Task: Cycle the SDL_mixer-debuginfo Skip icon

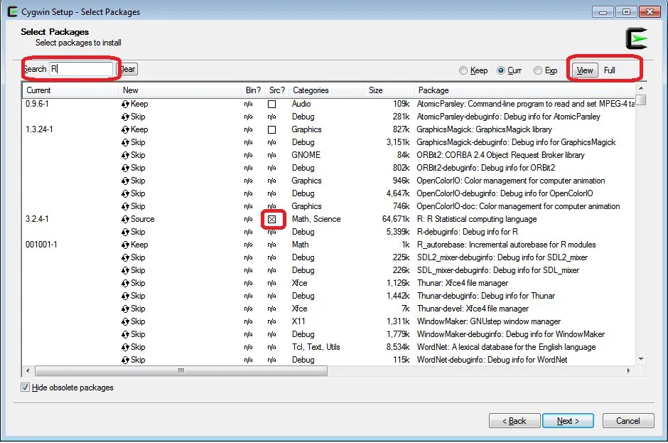Action: [x=125, y=270]
